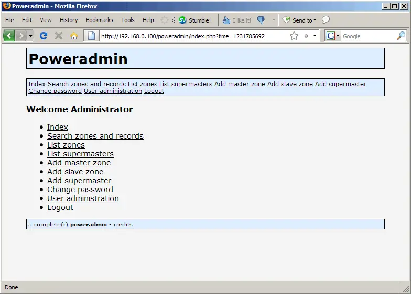Open the Edit menu
This screenshot has width=411, height=294.
(27, 20)
